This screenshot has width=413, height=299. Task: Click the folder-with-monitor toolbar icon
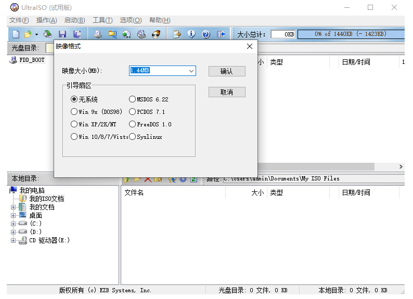tap(112, 34)
